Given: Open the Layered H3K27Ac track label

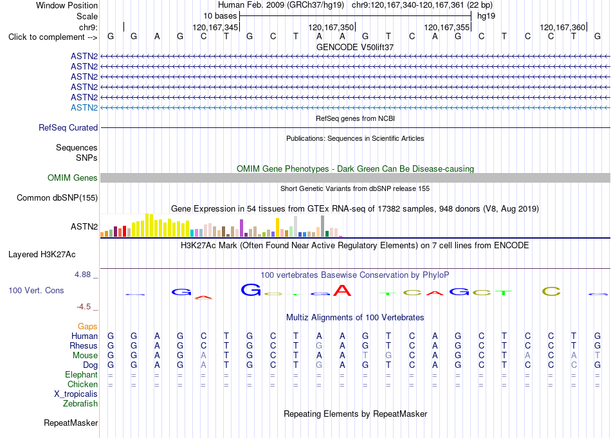Looking at the screenshot, I should pos(42,255).
